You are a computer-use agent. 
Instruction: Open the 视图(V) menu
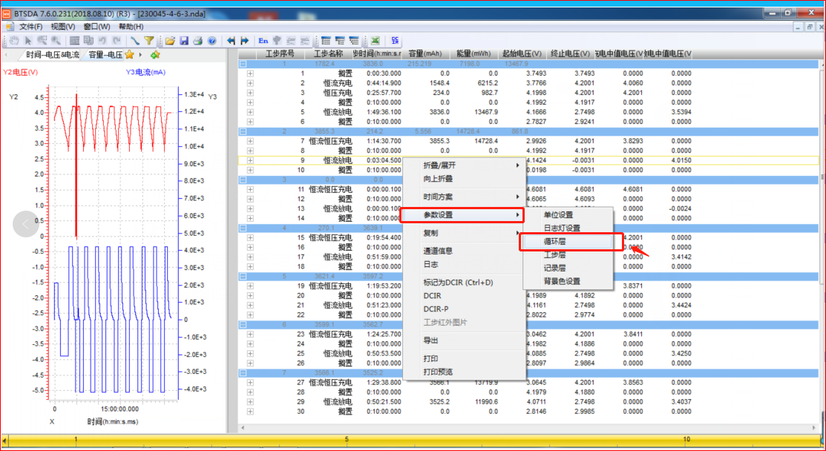63,27
